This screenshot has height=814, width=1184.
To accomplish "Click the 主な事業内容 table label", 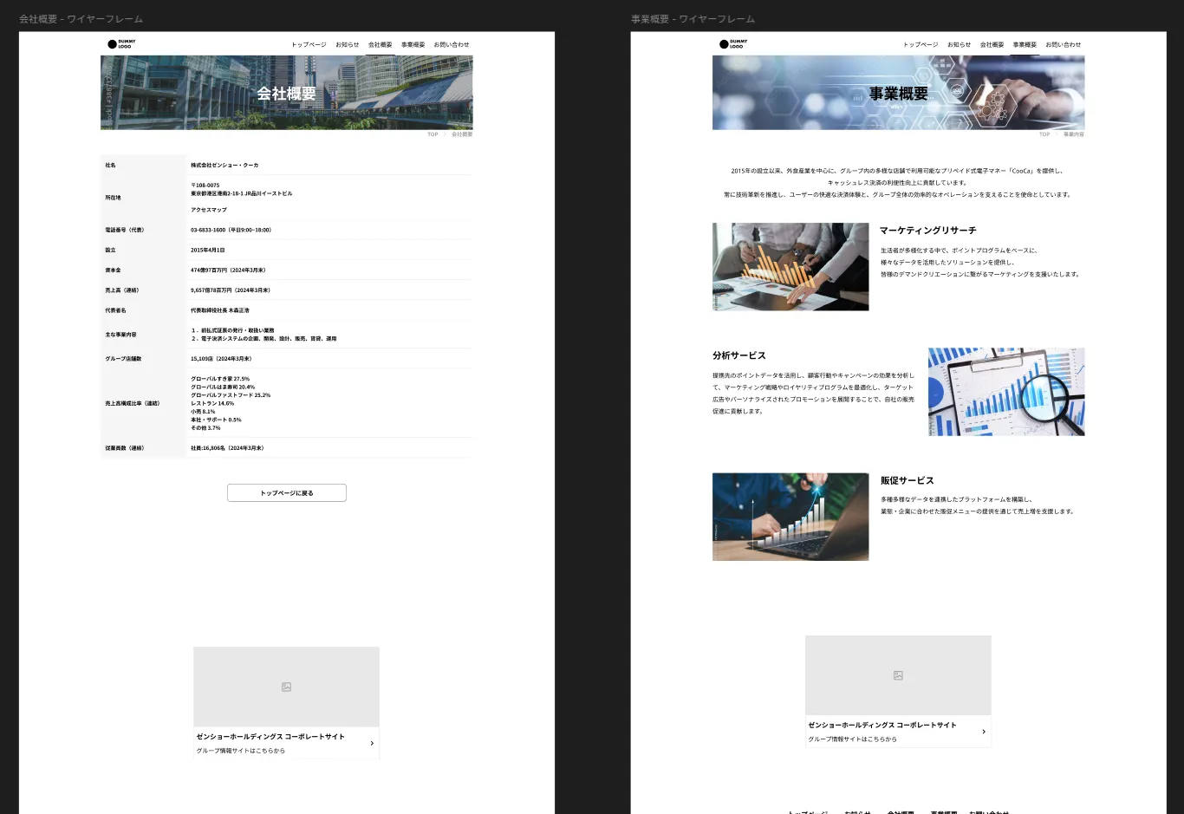I will [x=120, y=335].
